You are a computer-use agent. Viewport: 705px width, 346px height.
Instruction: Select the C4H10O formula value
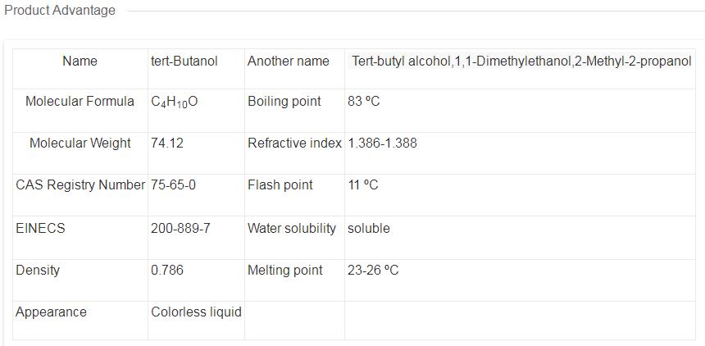pyautogui.click(x=175, y=102)
